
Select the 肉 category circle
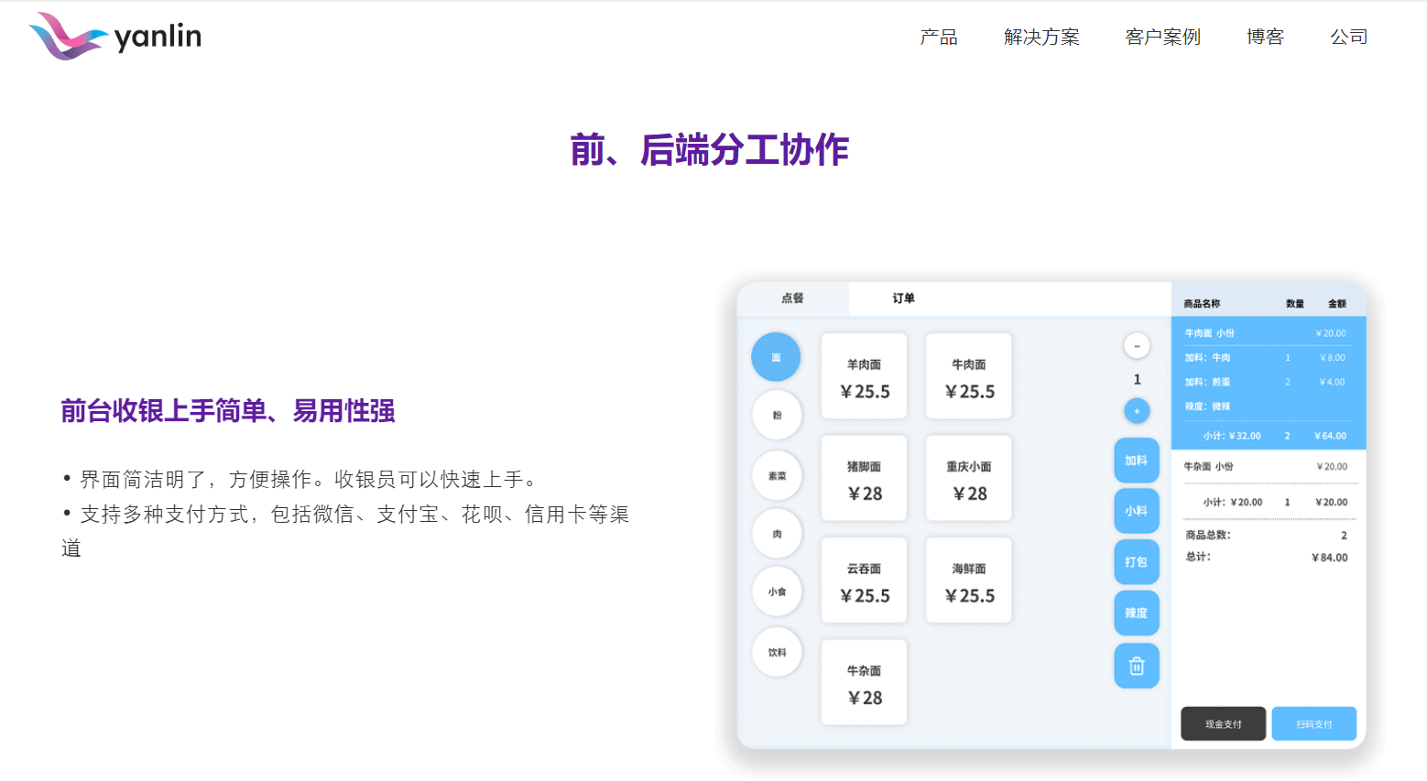pyautogui.click(x=777, y=534)
